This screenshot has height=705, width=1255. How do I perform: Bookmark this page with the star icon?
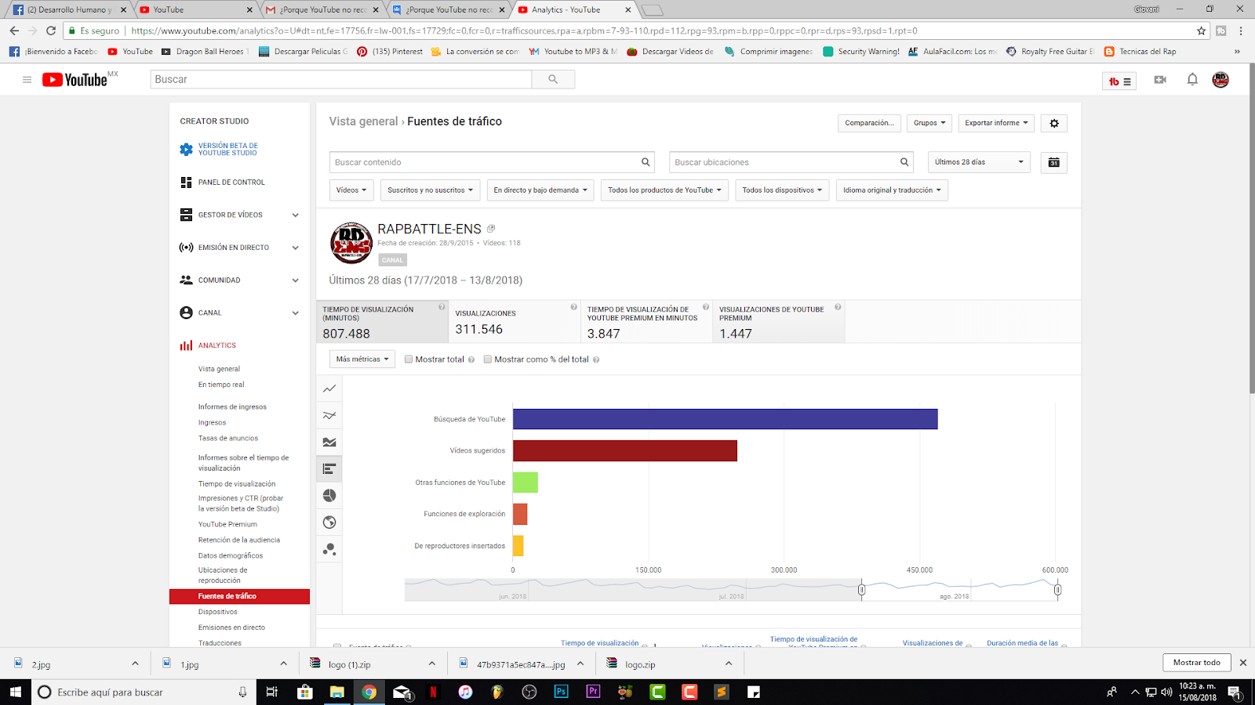point(1201,31)
